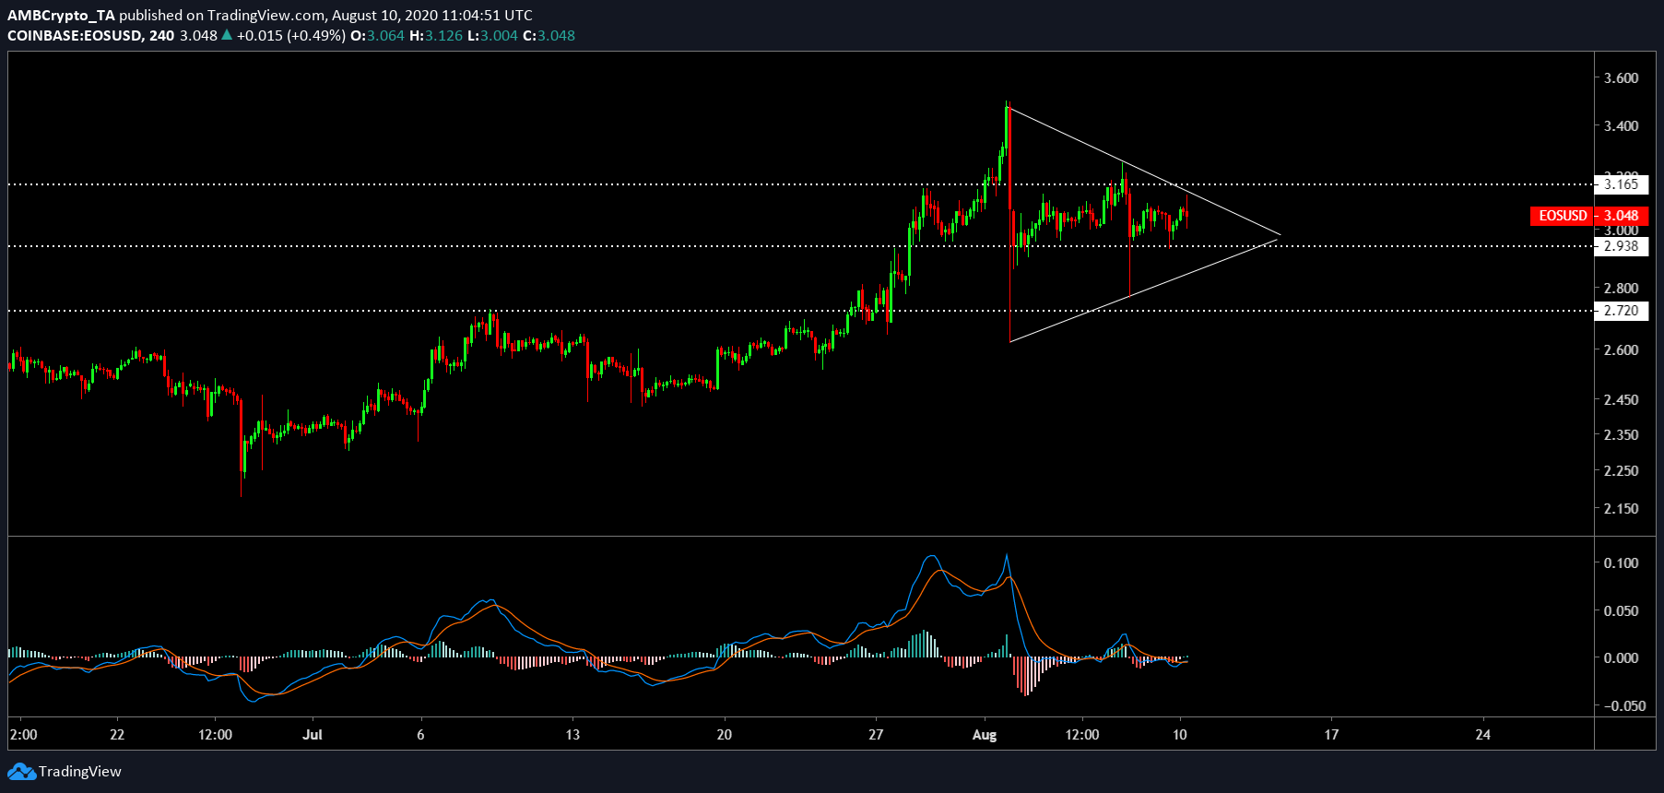The height and width of the screenshot is (793, 1664).
Task: Click the 3.600 level on price scale
Action: pos(1621,78)
